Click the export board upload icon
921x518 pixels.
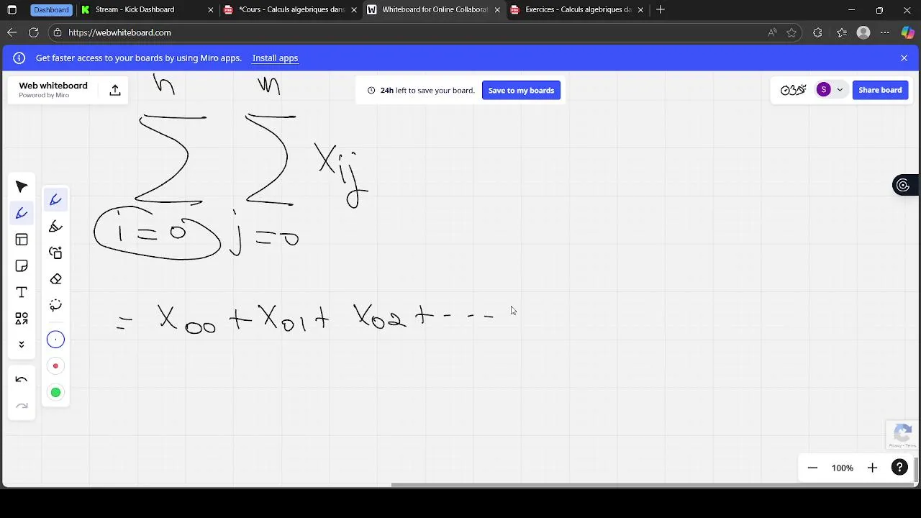click(115, 90)
